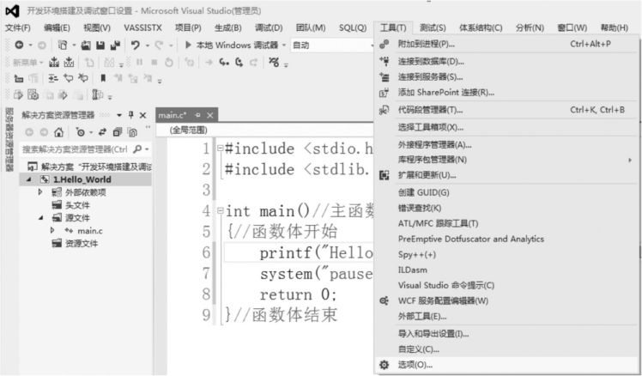Click the 连接到数据库 plug icon

(x=384, y=62)
